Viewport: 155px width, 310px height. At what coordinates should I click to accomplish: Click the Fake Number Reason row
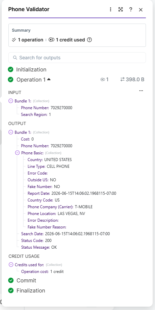coord(47,227)
